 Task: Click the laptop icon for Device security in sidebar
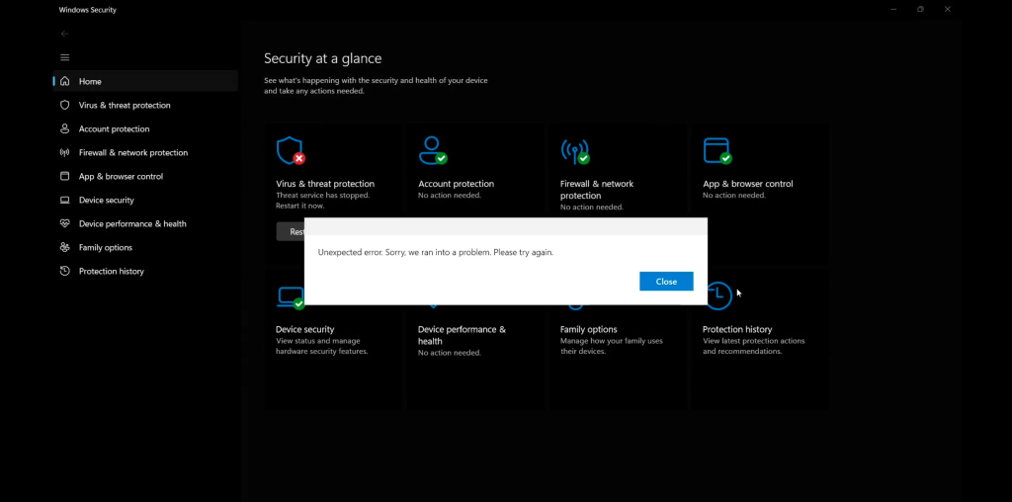coord(64,200)
